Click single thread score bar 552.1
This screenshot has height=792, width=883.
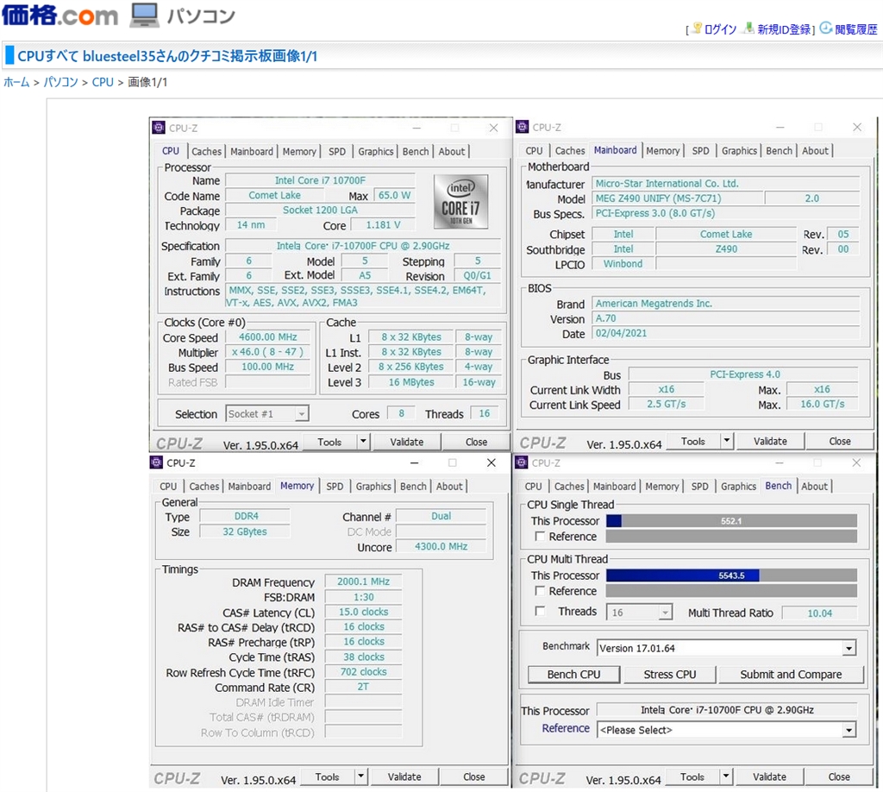[731, 521]
